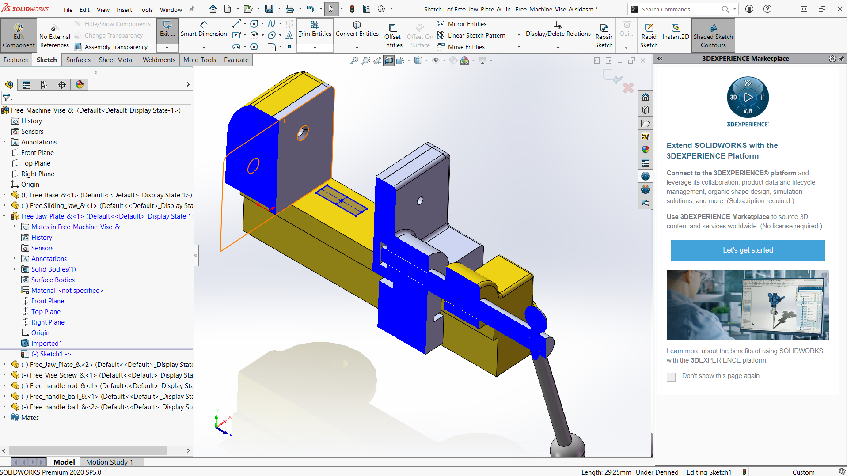Click the Offset Entities tool

coord(392,35)
